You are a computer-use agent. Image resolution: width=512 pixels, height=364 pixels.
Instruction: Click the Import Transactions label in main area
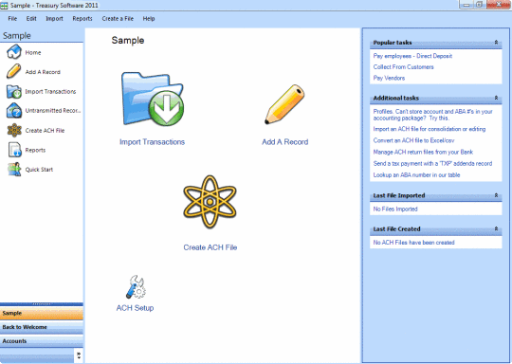coord(152,142)
